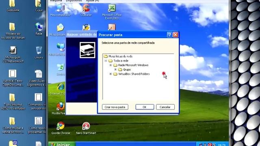Open Comandos linux servidor document
This screenshot has height=146, width=260.
coord(37,102)
